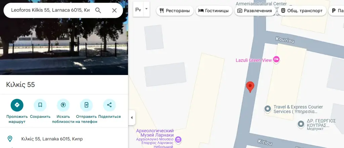
Task: Click the location pin icon beside the address
Action: pyautogui.click(x=10, y=139)
